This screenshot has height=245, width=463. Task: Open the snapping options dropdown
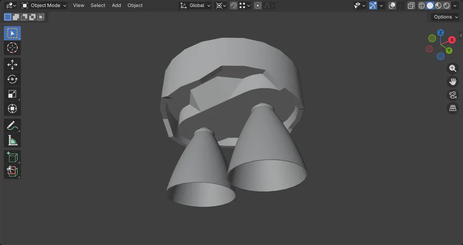click(245, 5)
